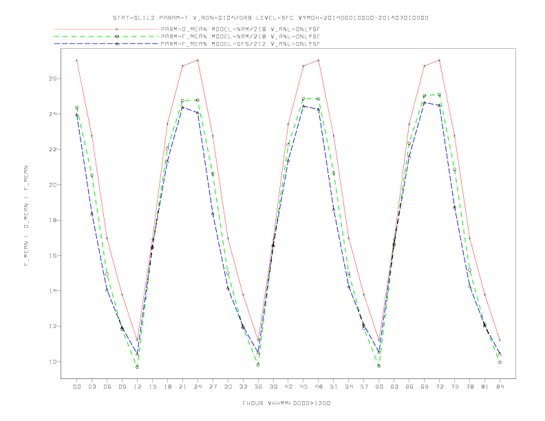Select the F_MEAN NAM/218 legend entry text
545x421 pixels.
(240, 36)
